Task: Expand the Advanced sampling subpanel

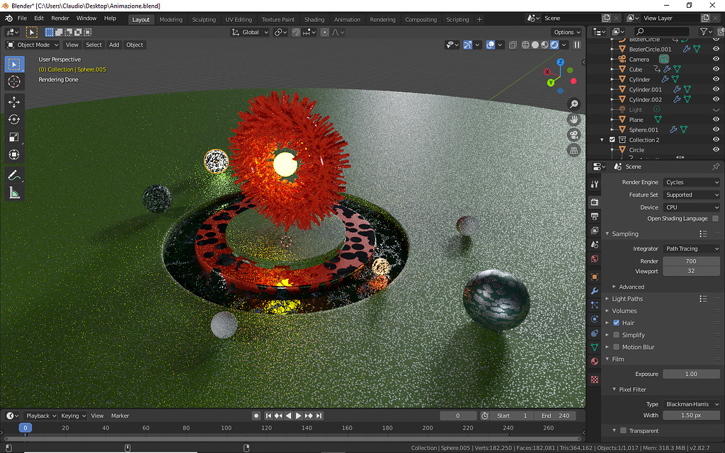Action: click(x=631, y=287)
